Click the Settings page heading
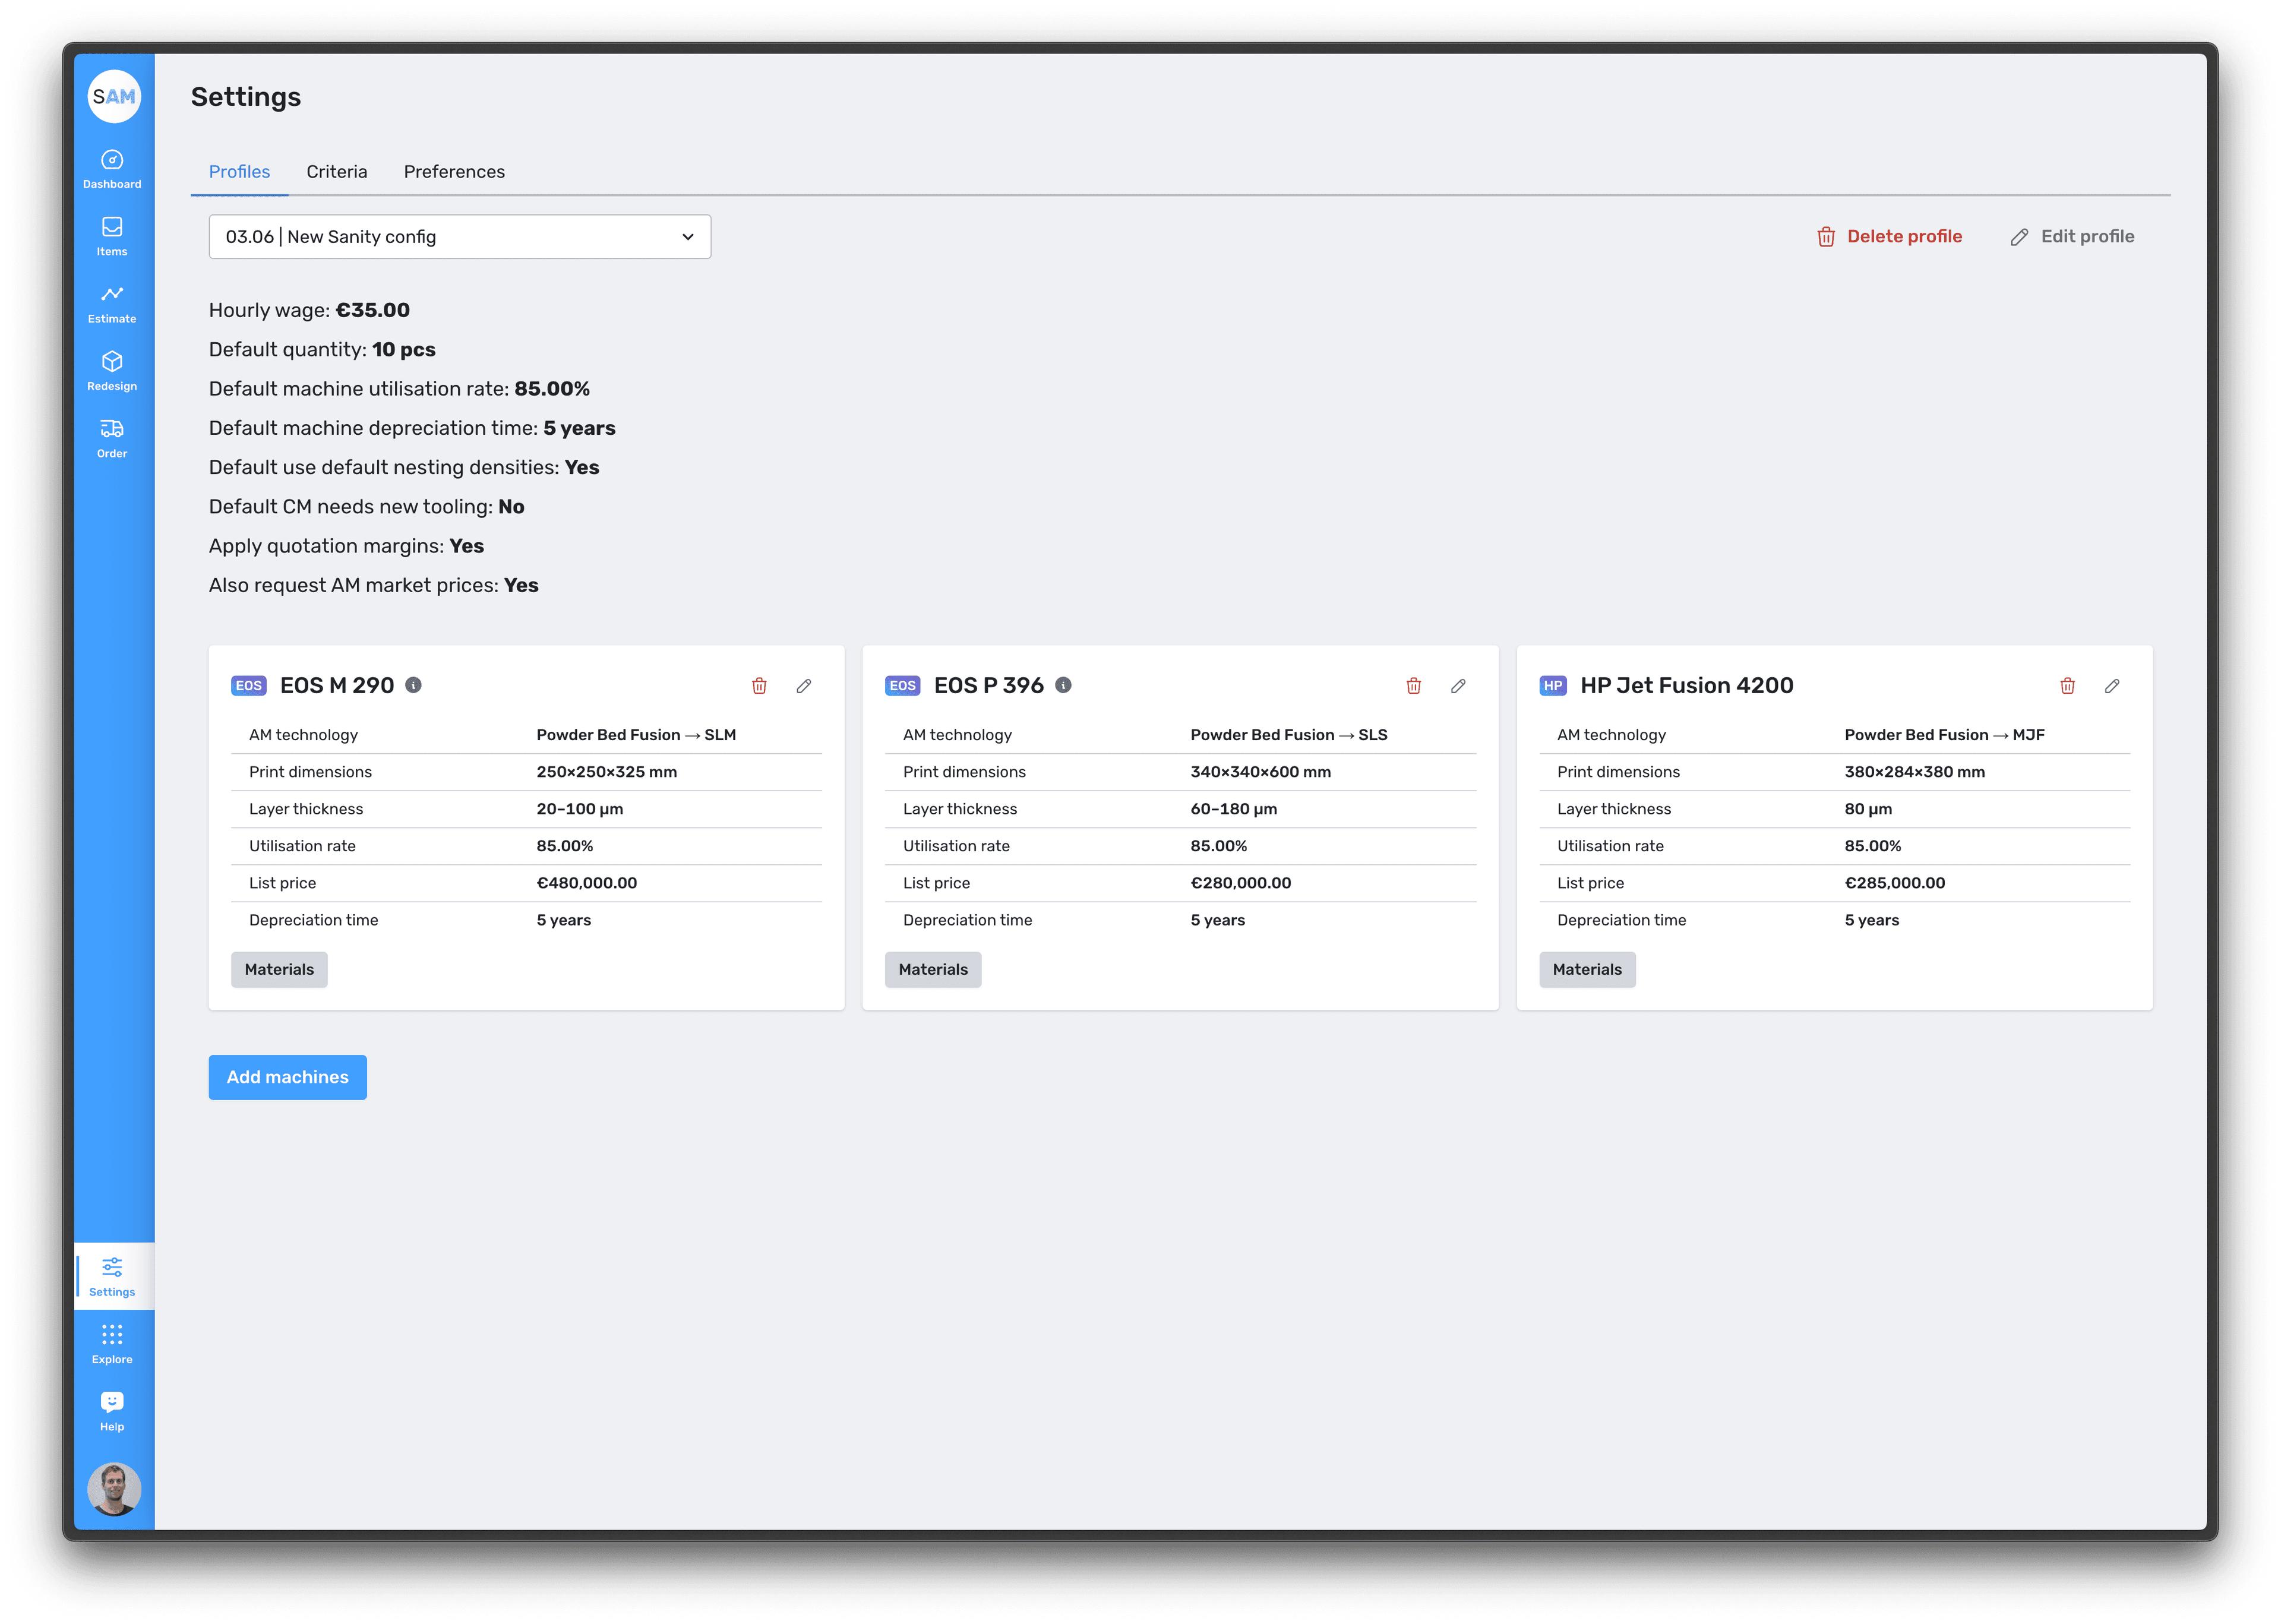 246,97
